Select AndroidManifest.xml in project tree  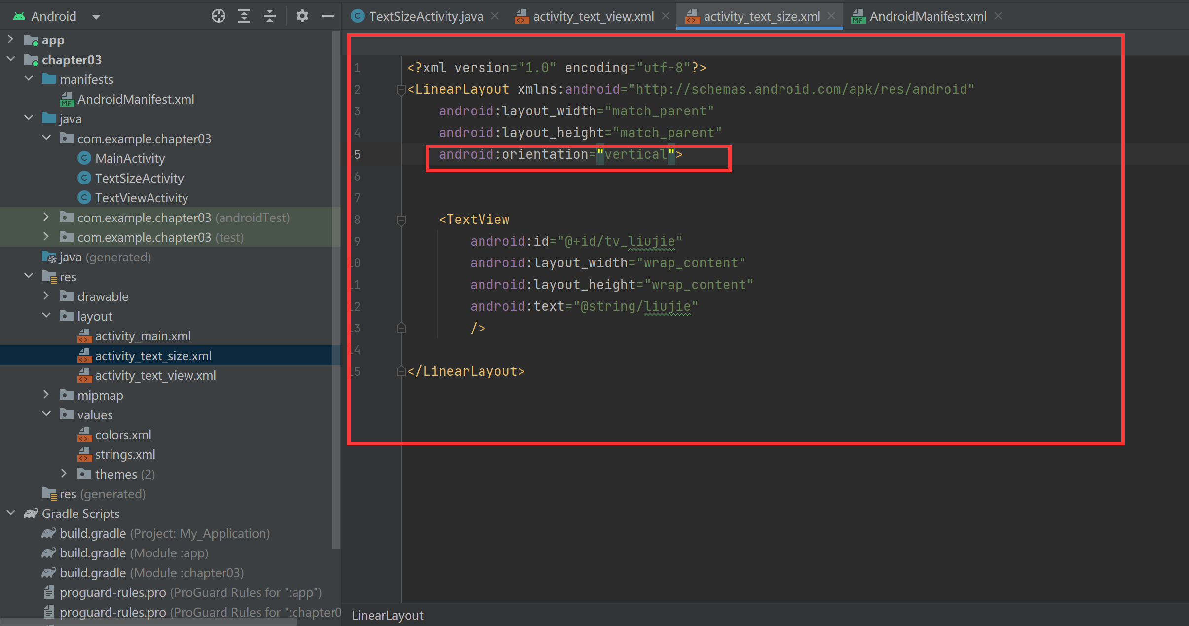[136, 99]
